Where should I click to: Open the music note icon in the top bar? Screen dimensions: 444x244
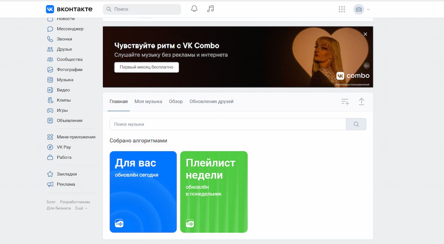210,9
